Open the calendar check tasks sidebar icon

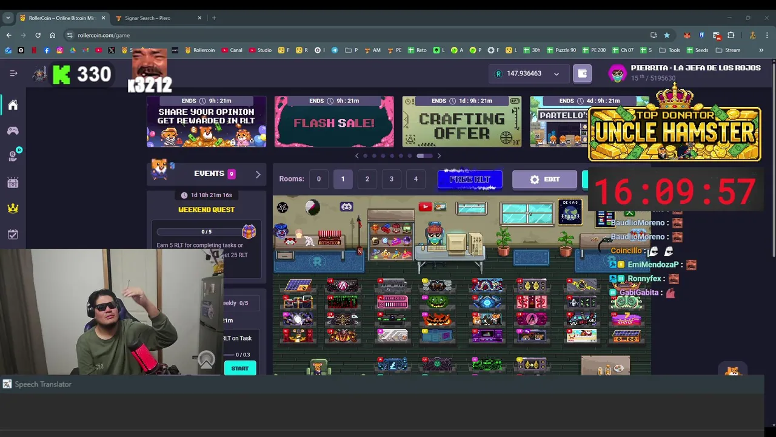click(x=13, y=234)
